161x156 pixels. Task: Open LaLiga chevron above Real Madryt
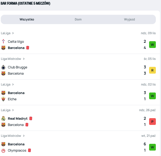pyautogui.click(x=13, y=110)
